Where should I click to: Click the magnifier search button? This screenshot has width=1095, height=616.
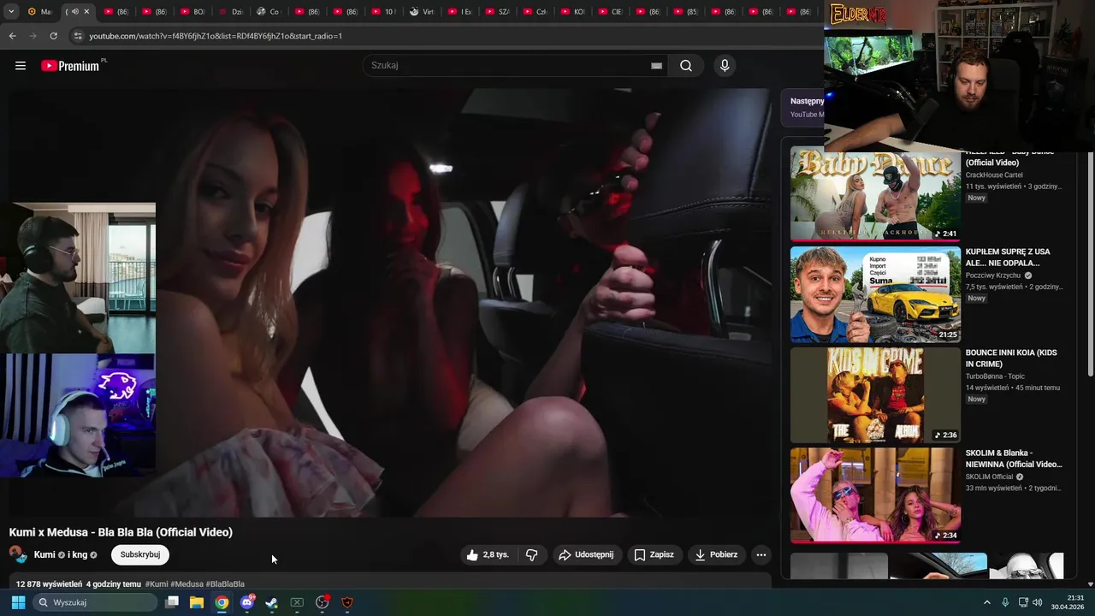point(686,66)
